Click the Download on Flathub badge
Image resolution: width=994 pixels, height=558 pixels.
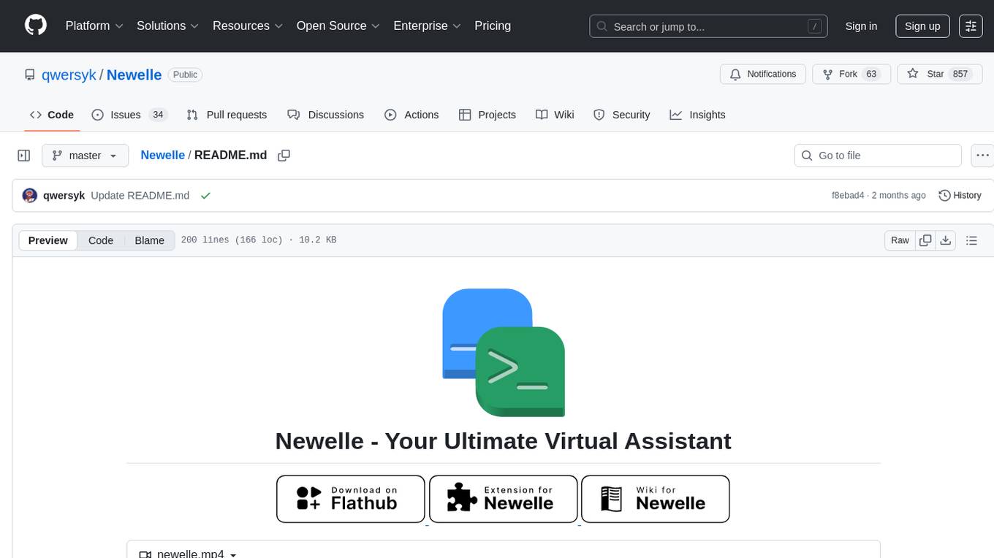pyautogui.click(x=351, y=499)
